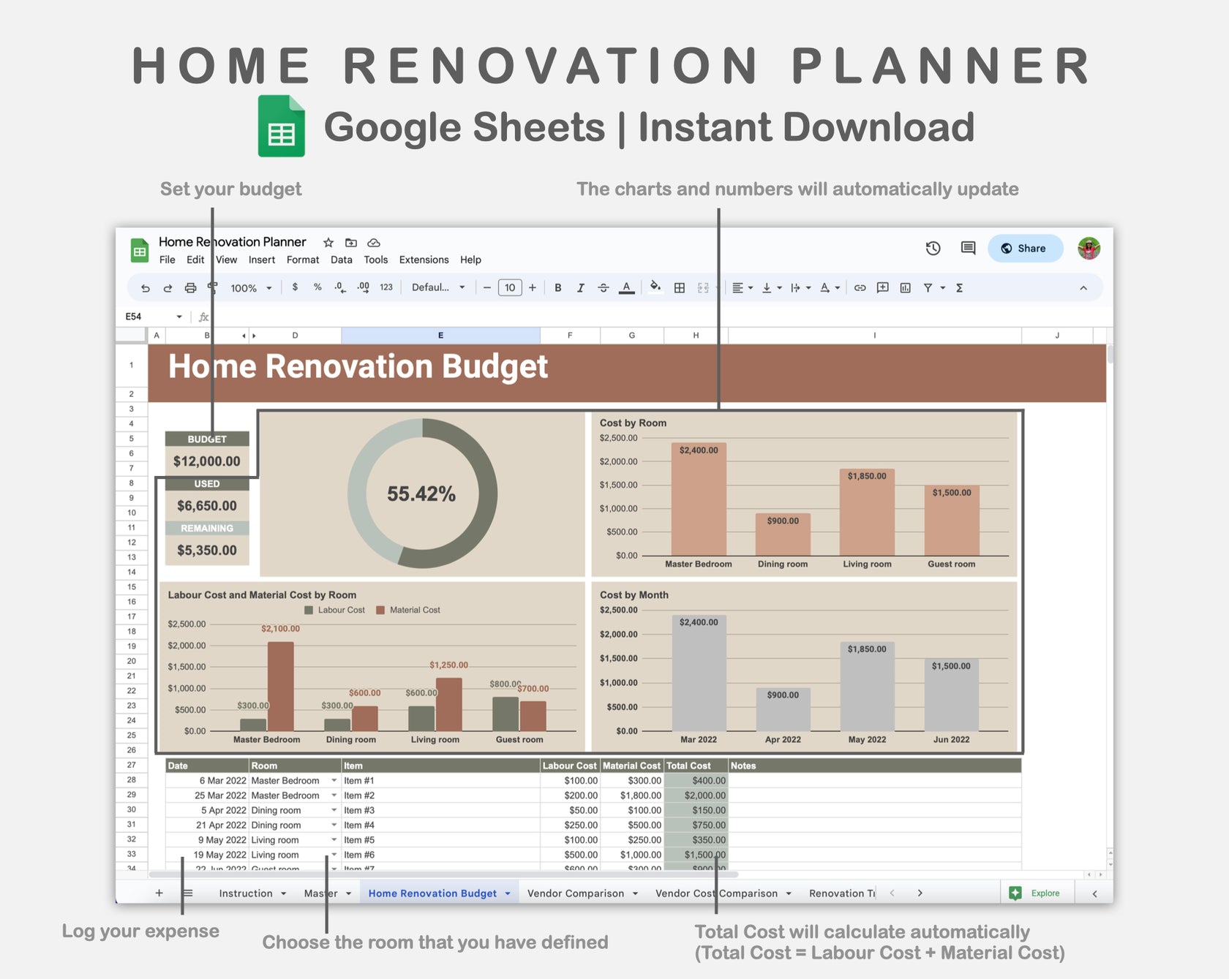Image resolution: width=1229 pixels, height=979 pixels.
Task: Open the Master Bedroom room dropdown in row 28
Action: tap(334, 780)
